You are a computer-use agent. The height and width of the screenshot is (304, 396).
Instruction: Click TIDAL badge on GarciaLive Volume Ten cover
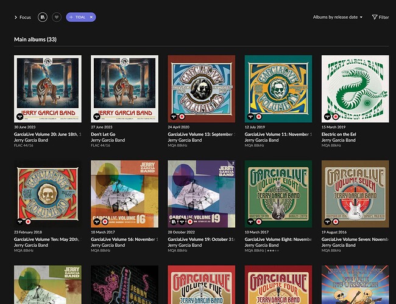[x=20, y=221]
